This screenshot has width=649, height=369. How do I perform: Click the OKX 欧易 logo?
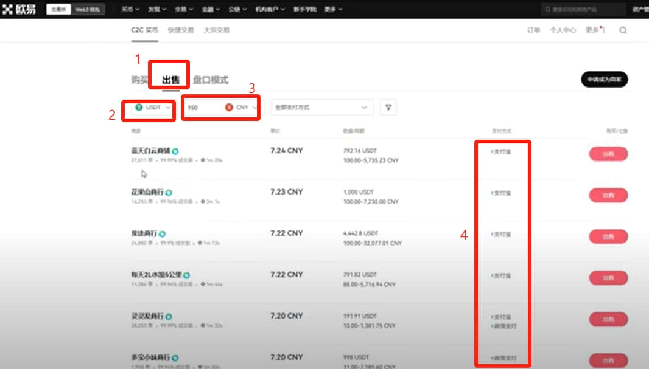pos(19,9)
